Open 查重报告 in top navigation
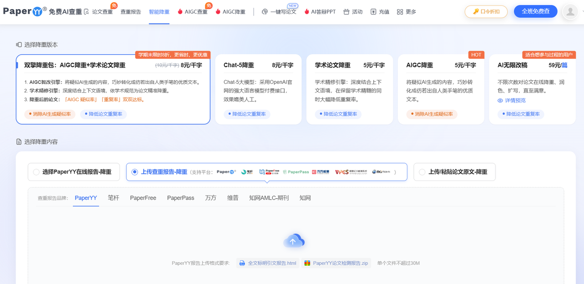This screenshot has height=284, width=584. click(x=130, y=12)
